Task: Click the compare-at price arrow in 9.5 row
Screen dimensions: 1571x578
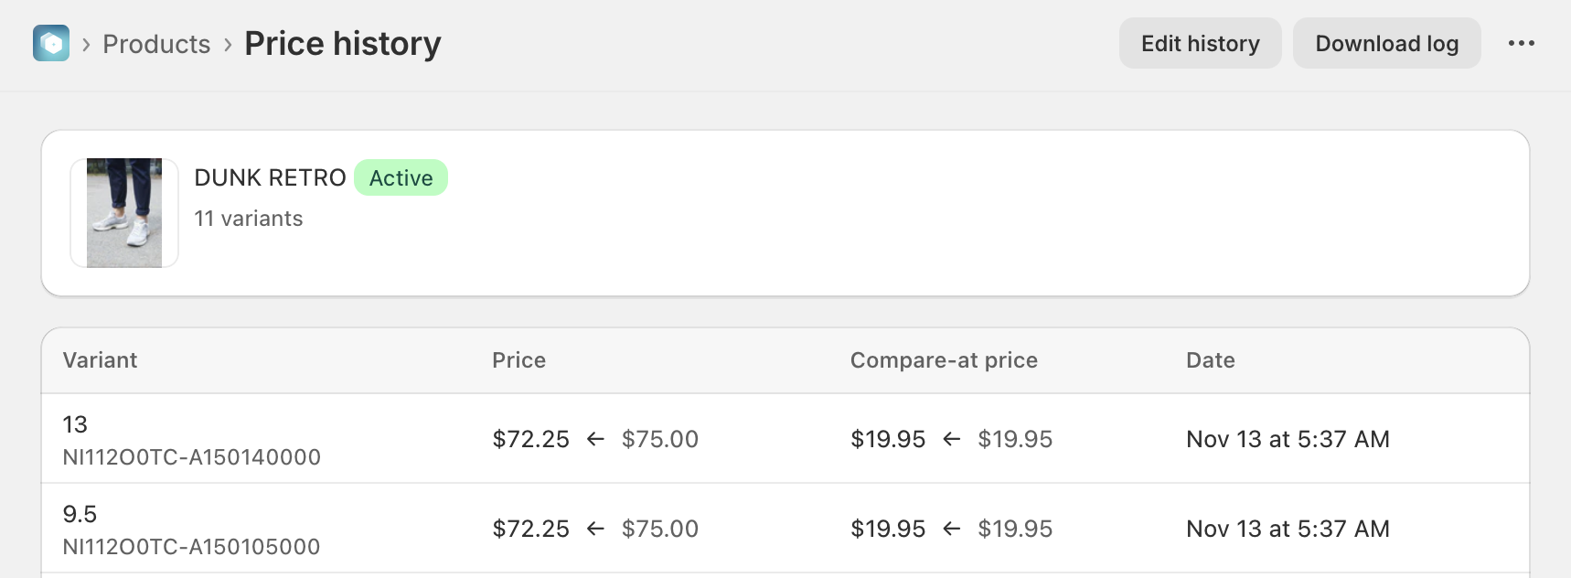Action: [x=951, y=530]
